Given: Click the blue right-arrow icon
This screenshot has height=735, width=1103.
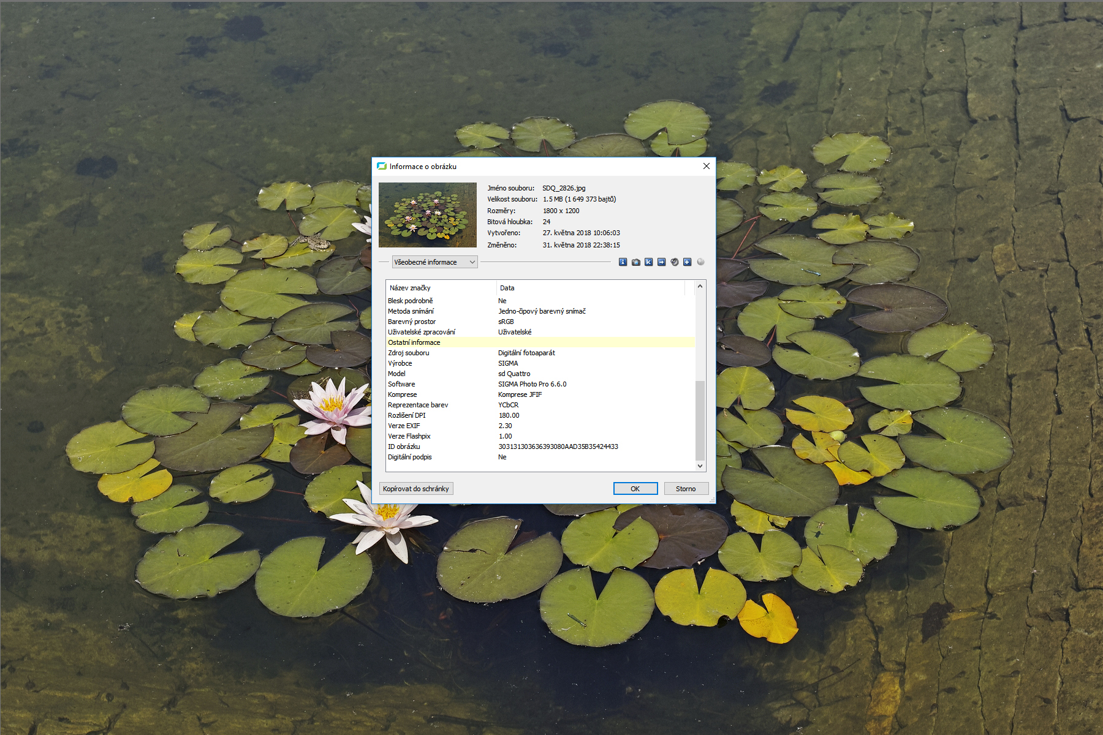Looking at the screenshot, I should [661, 262].
